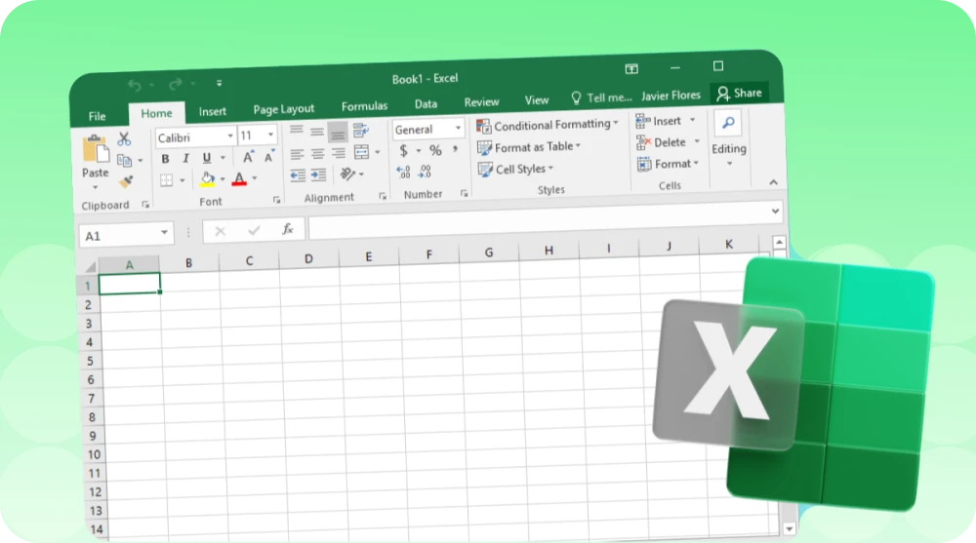Toggle Underline formatting

[x=207, y=158]
